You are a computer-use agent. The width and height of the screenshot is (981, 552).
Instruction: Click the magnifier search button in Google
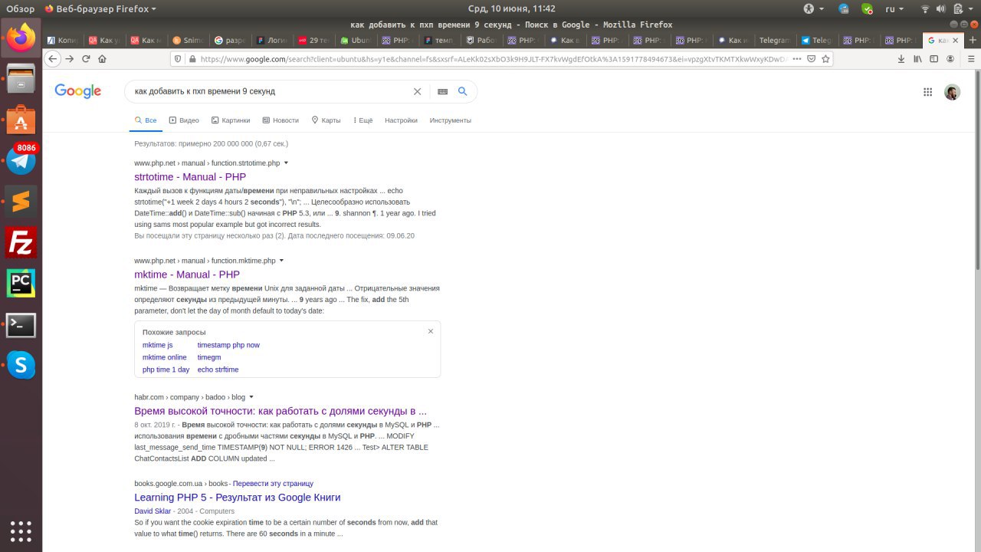[462, 91]
